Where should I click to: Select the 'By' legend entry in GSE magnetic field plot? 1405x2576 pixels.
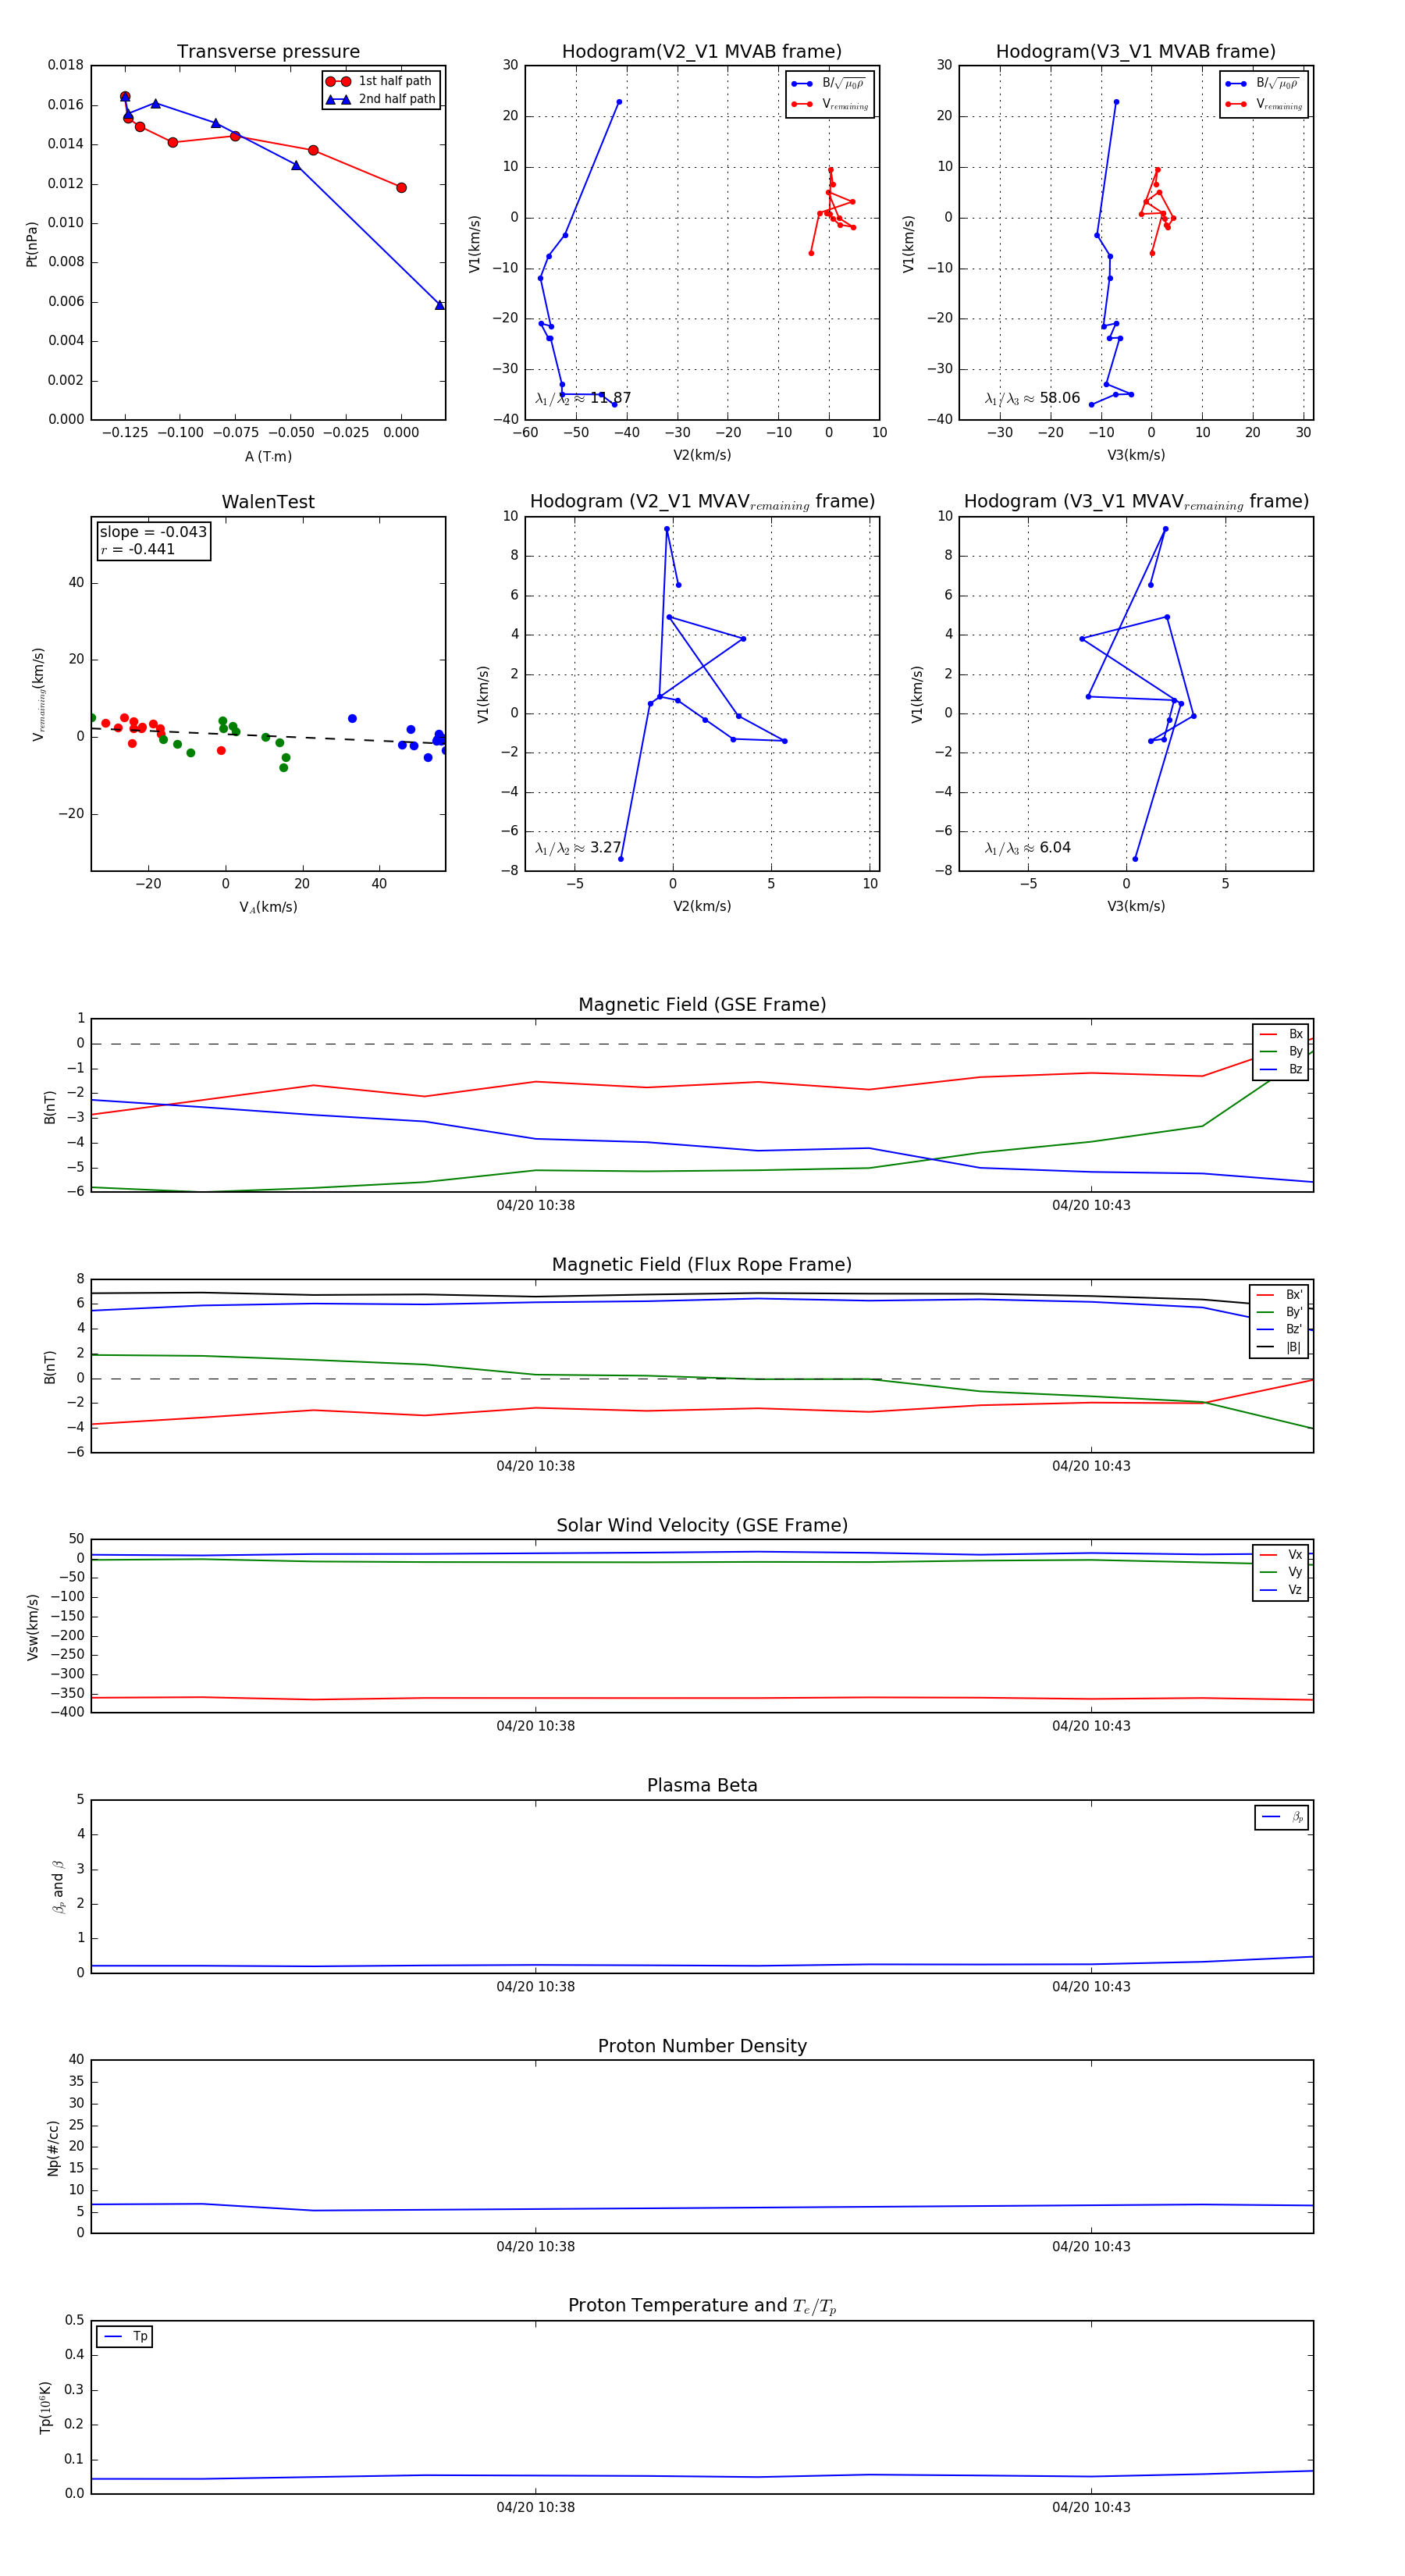1281,1052
